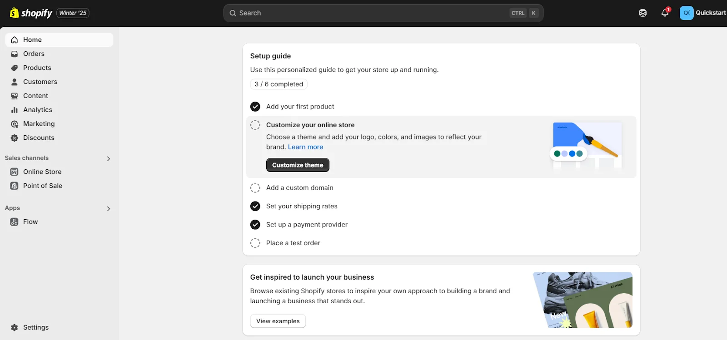
Task: Mark 'Customize your online store' as done
Action: (x=255, y=125)
